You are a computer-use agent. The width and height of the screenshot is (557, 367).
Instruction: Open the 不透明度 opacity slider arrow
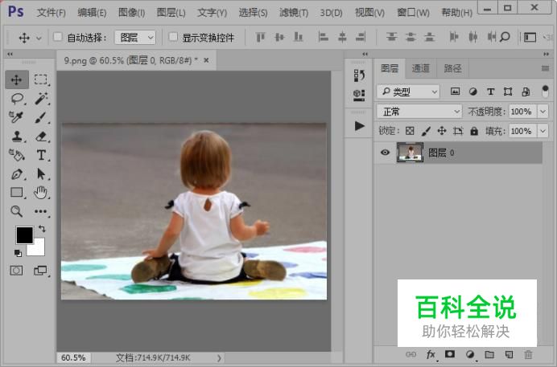(543, 112)
